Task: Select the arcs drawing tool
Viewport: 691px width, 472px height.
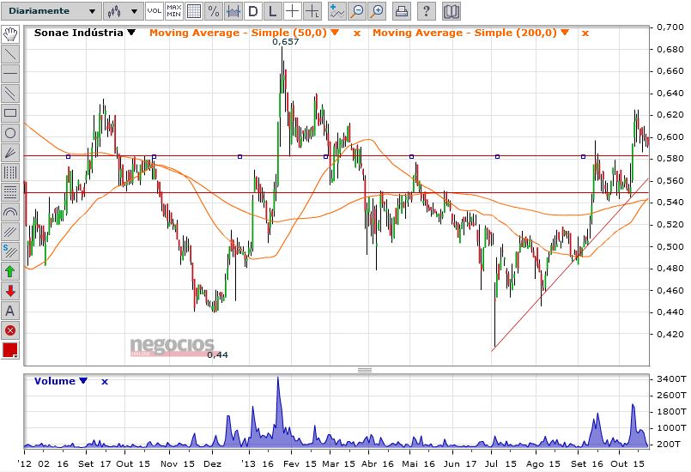Action: (x=10, y=212)
